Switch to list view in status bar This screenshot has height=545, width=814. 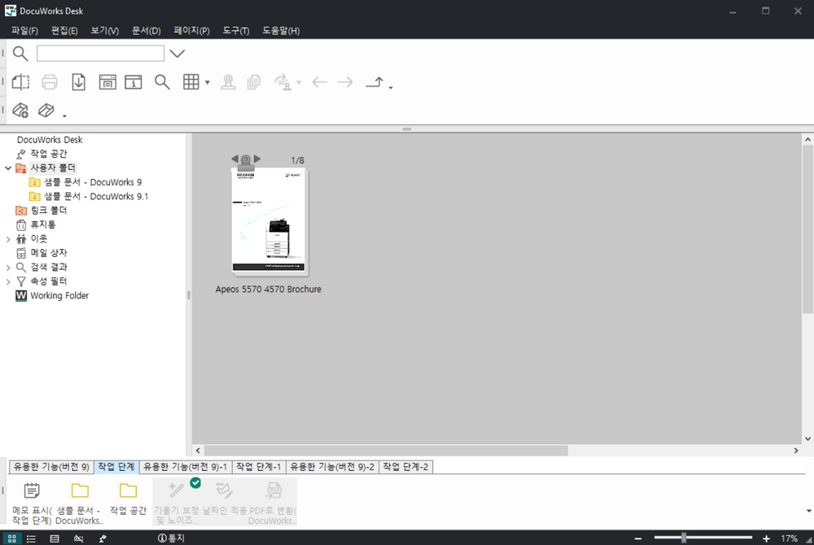click(32, 538)
